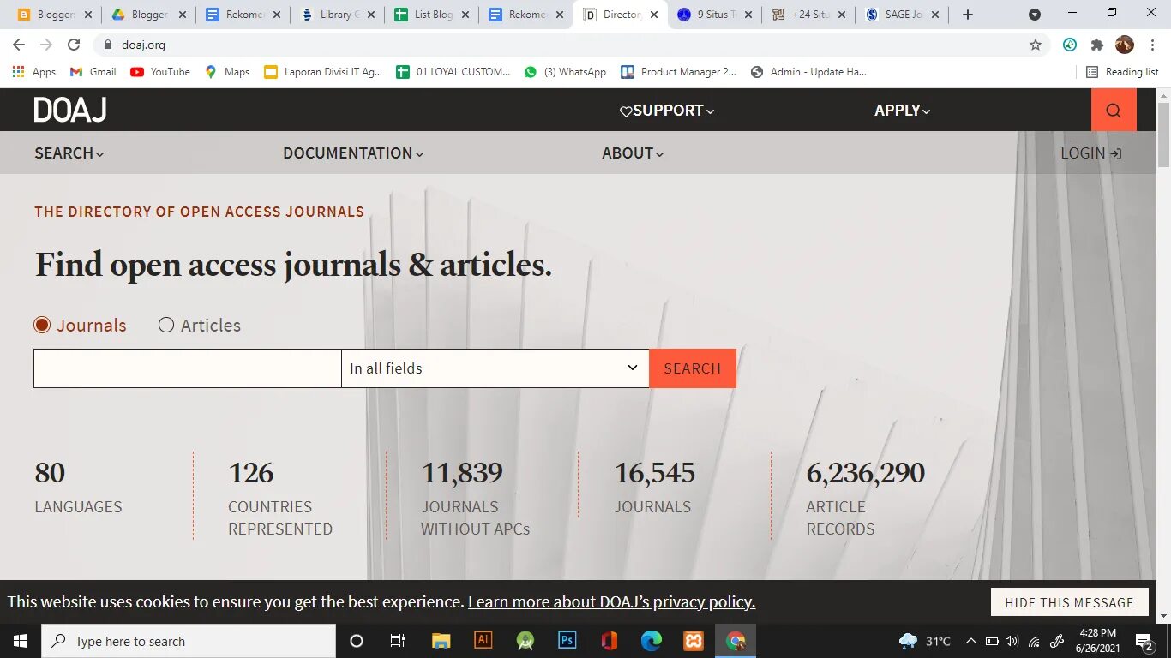Viewport: 1171px width, 658px height.
Task: Switch to the 9 Situs tab
Action: click(x=713, y=15)
